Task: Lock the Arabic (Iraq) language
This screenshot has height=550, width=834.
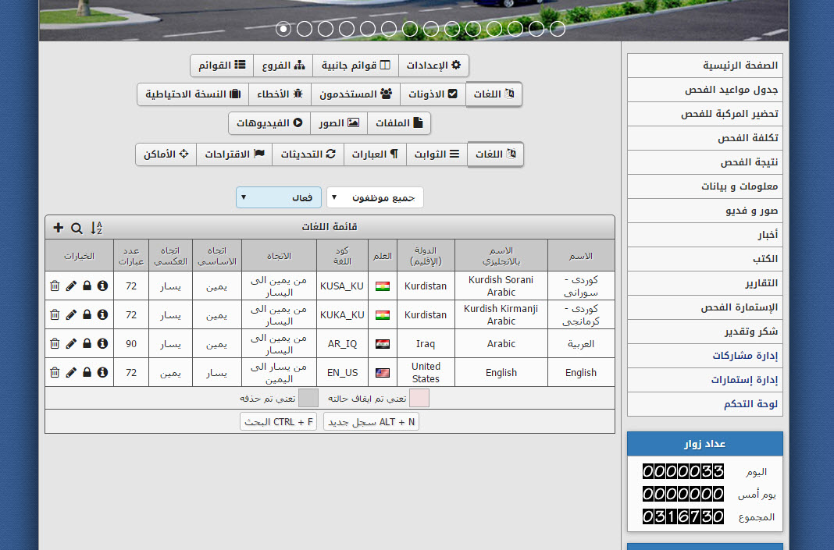Action: (x=87, y=344)
